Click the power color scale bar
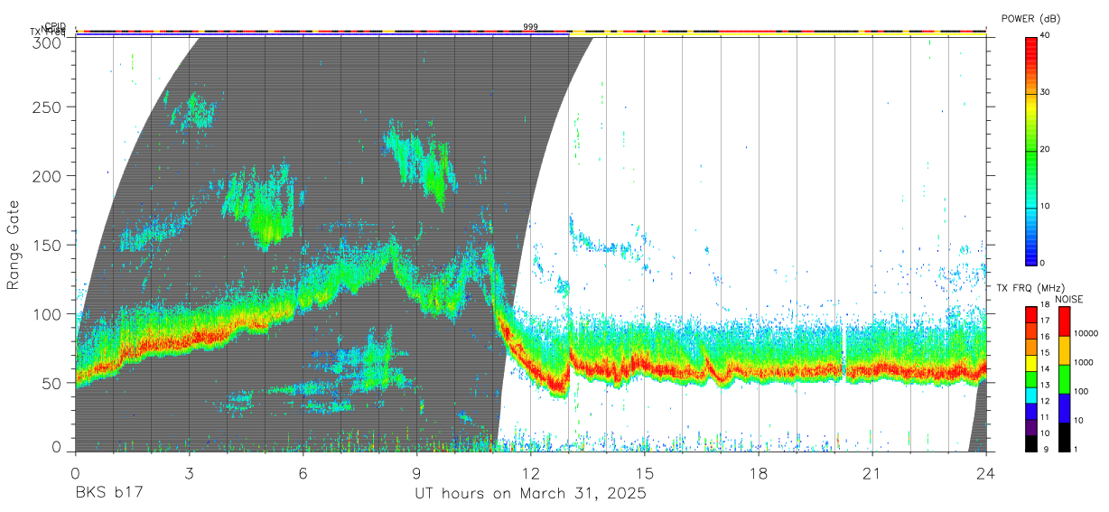Image resolution: width=1109 pixels, height=512 pixels. [1031, 150]
